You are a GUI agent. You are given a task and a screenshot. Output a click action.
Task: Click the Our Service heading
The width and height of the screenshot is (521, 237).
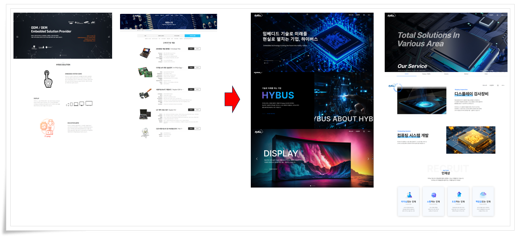coord(412,66)
